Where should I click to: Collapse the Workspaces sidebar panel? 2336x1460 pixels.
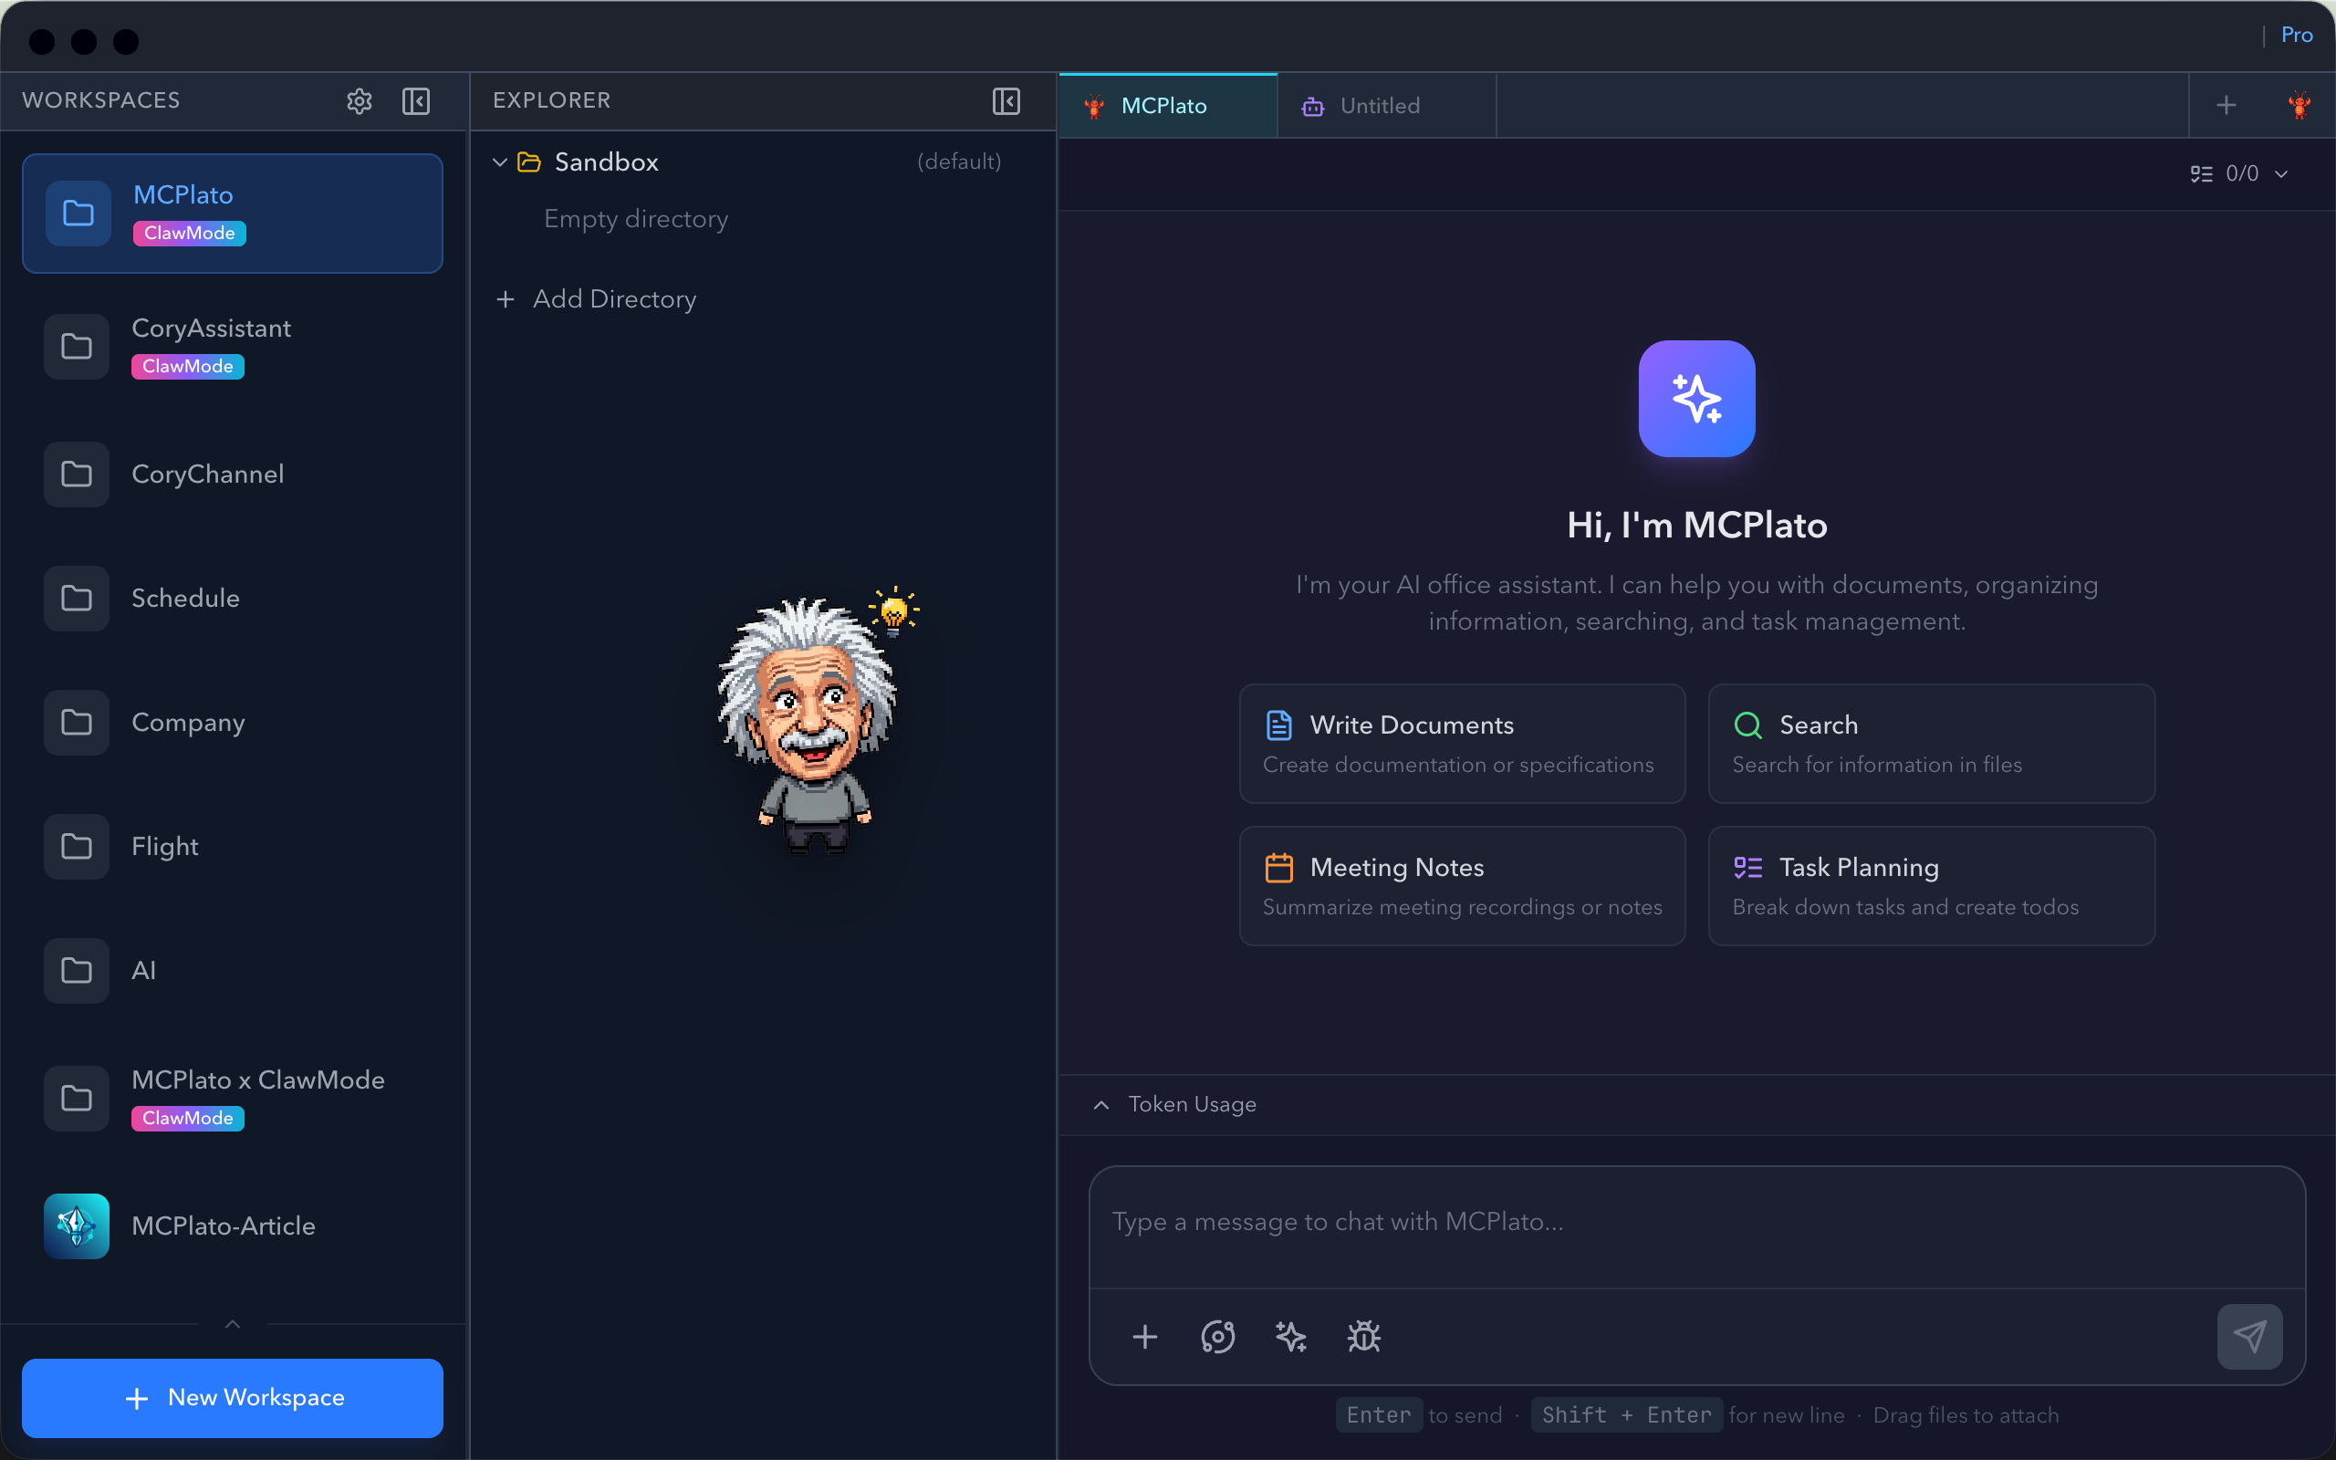coord(416,100)
